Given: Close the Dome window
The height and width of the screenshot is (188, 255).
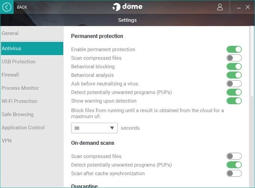Looking at the screenshot, I should click(247, 7).
